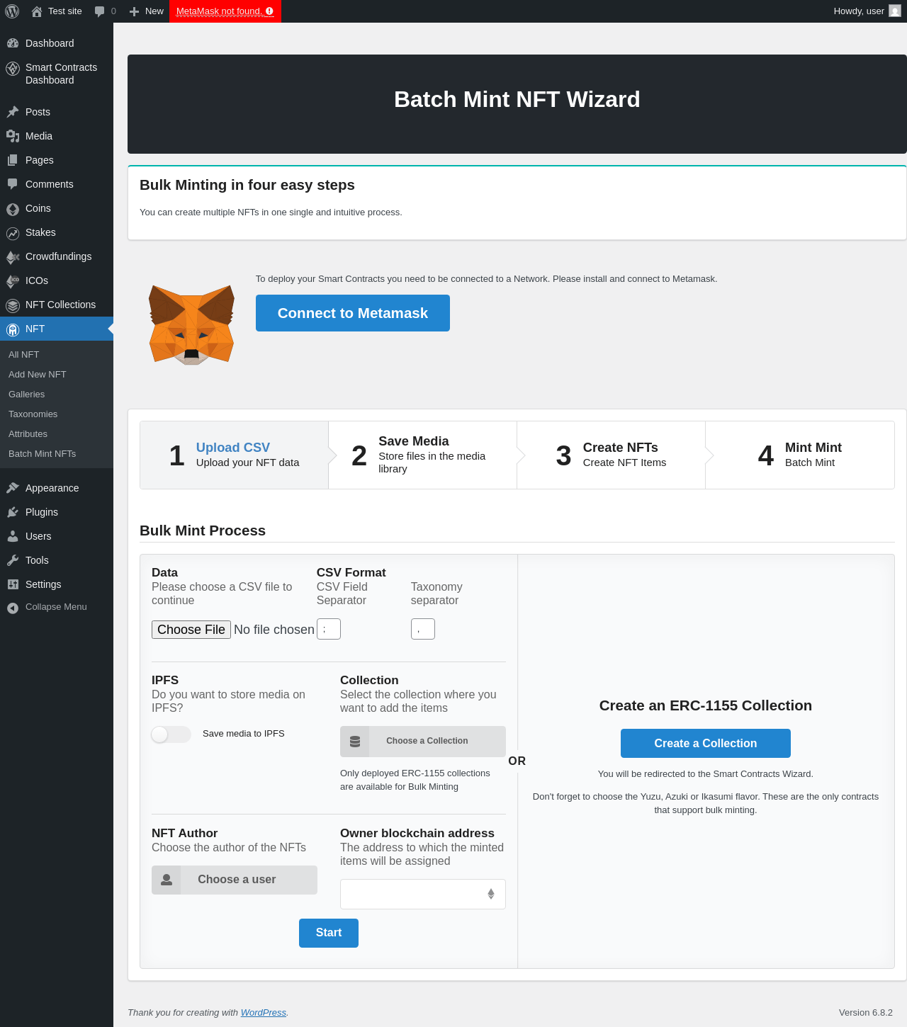The image size is (907, 1027).
Task: Click the WordPress logo icon
Action: 12,11
